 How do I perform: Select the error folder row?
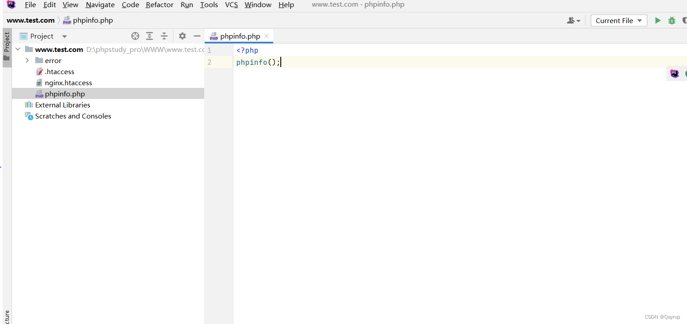108,60
